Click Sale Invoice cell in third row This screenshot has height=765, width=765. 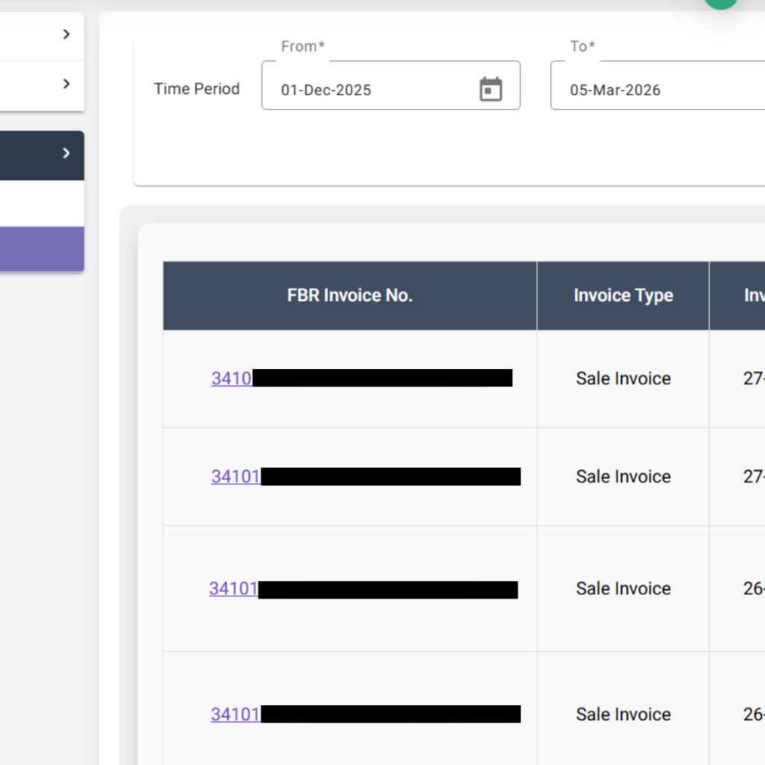pos(623,589)
